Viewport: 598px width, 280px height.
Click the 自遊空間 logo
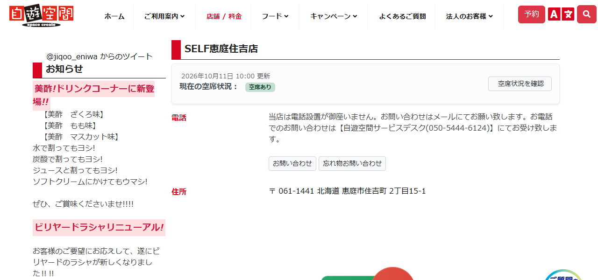42,16
